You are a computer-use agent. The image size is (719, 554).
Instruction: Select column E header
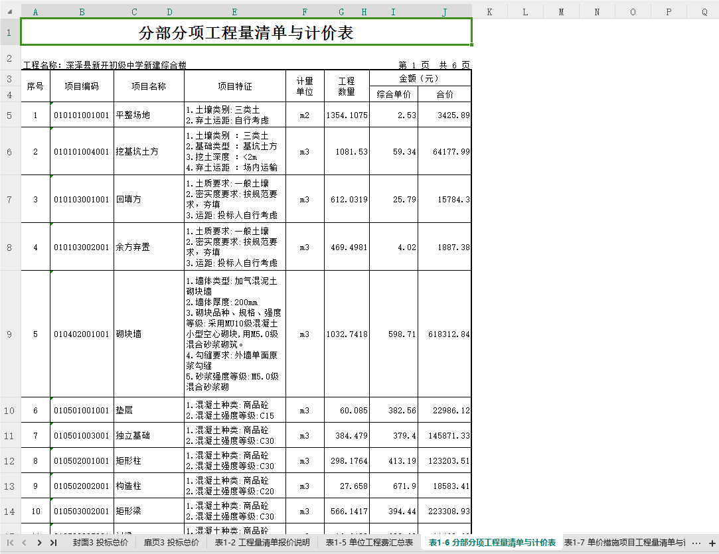click(235, 12)
